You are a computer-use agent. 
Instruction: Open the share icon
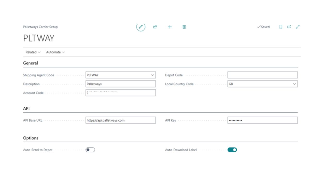click(155, 27)
